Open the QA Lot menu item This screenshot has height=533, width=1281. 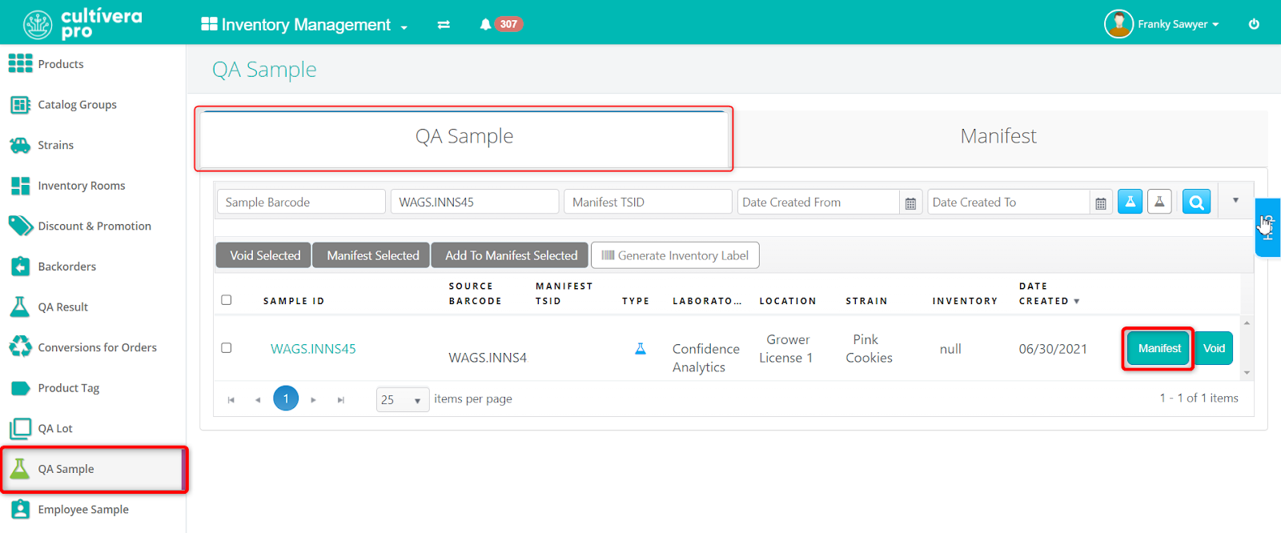coord(55,428)
